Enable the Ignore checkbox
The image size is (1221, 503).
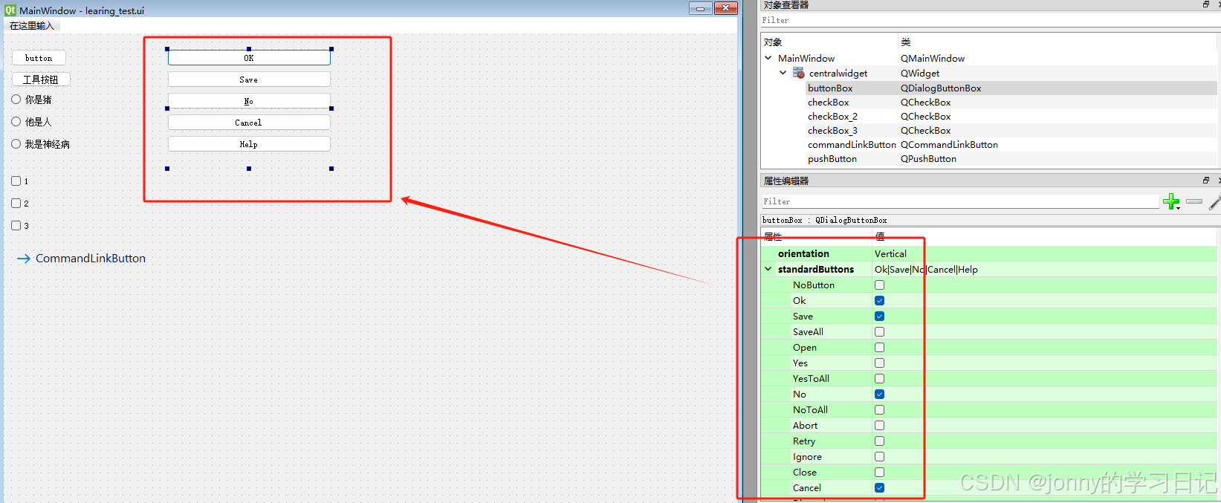pyautogui.click(x=879, y=456)
